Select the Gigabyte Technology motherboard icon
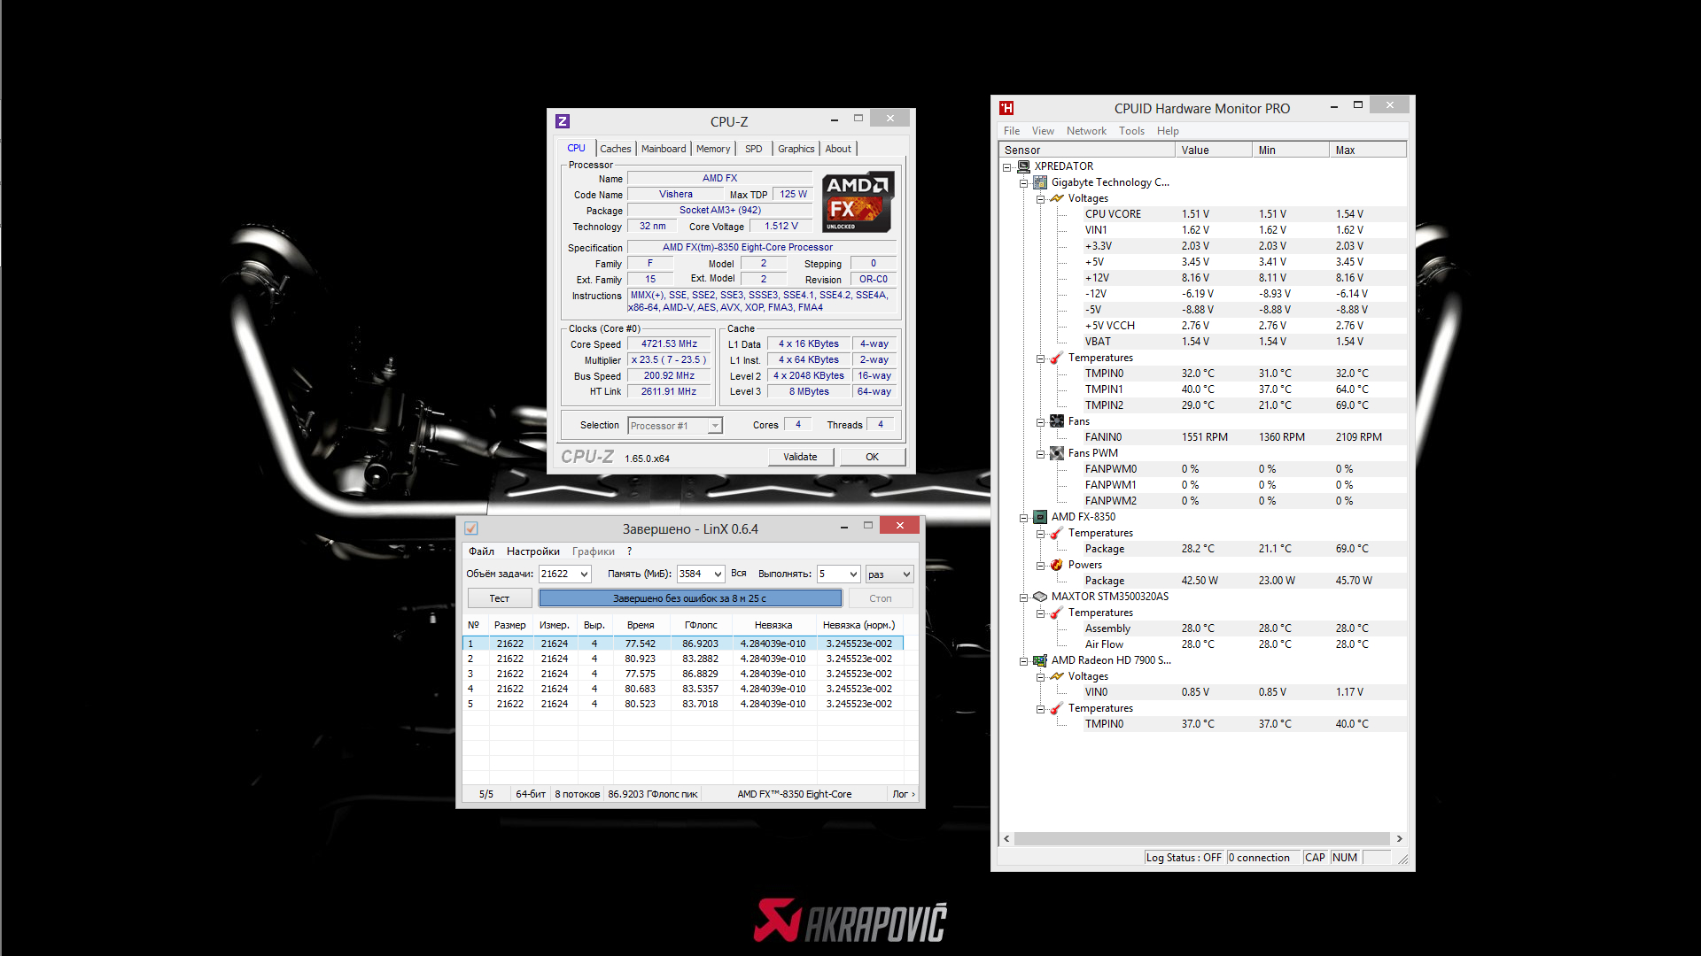1701x956 pixels. [1040, 182]
